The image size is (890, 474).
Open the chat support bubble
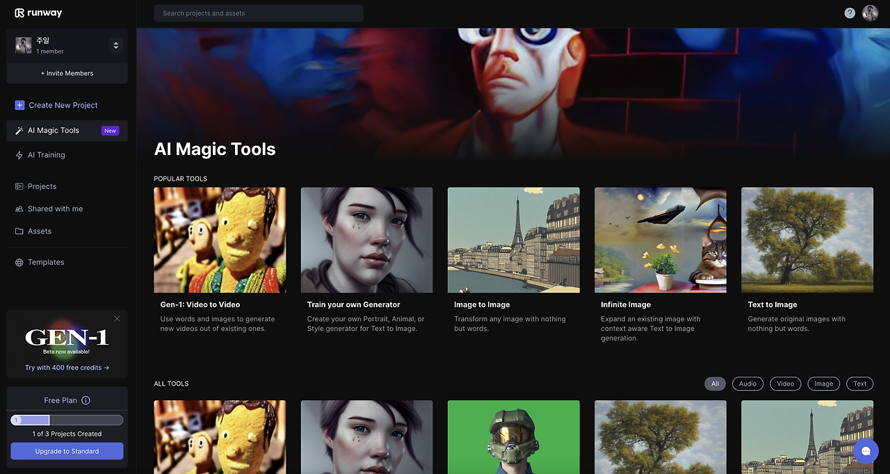866,450
